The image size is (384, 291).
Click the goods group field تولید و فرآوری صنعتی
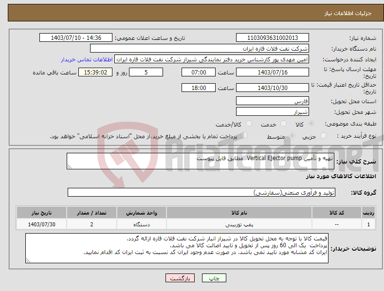tap(201, 193)
